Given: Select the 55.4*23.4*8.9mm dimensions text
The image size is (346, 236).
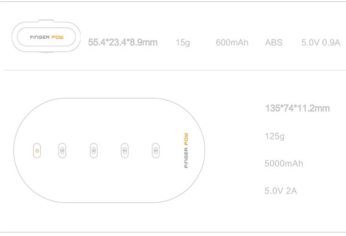Looking at the screenshot, I should pos(123,43).
